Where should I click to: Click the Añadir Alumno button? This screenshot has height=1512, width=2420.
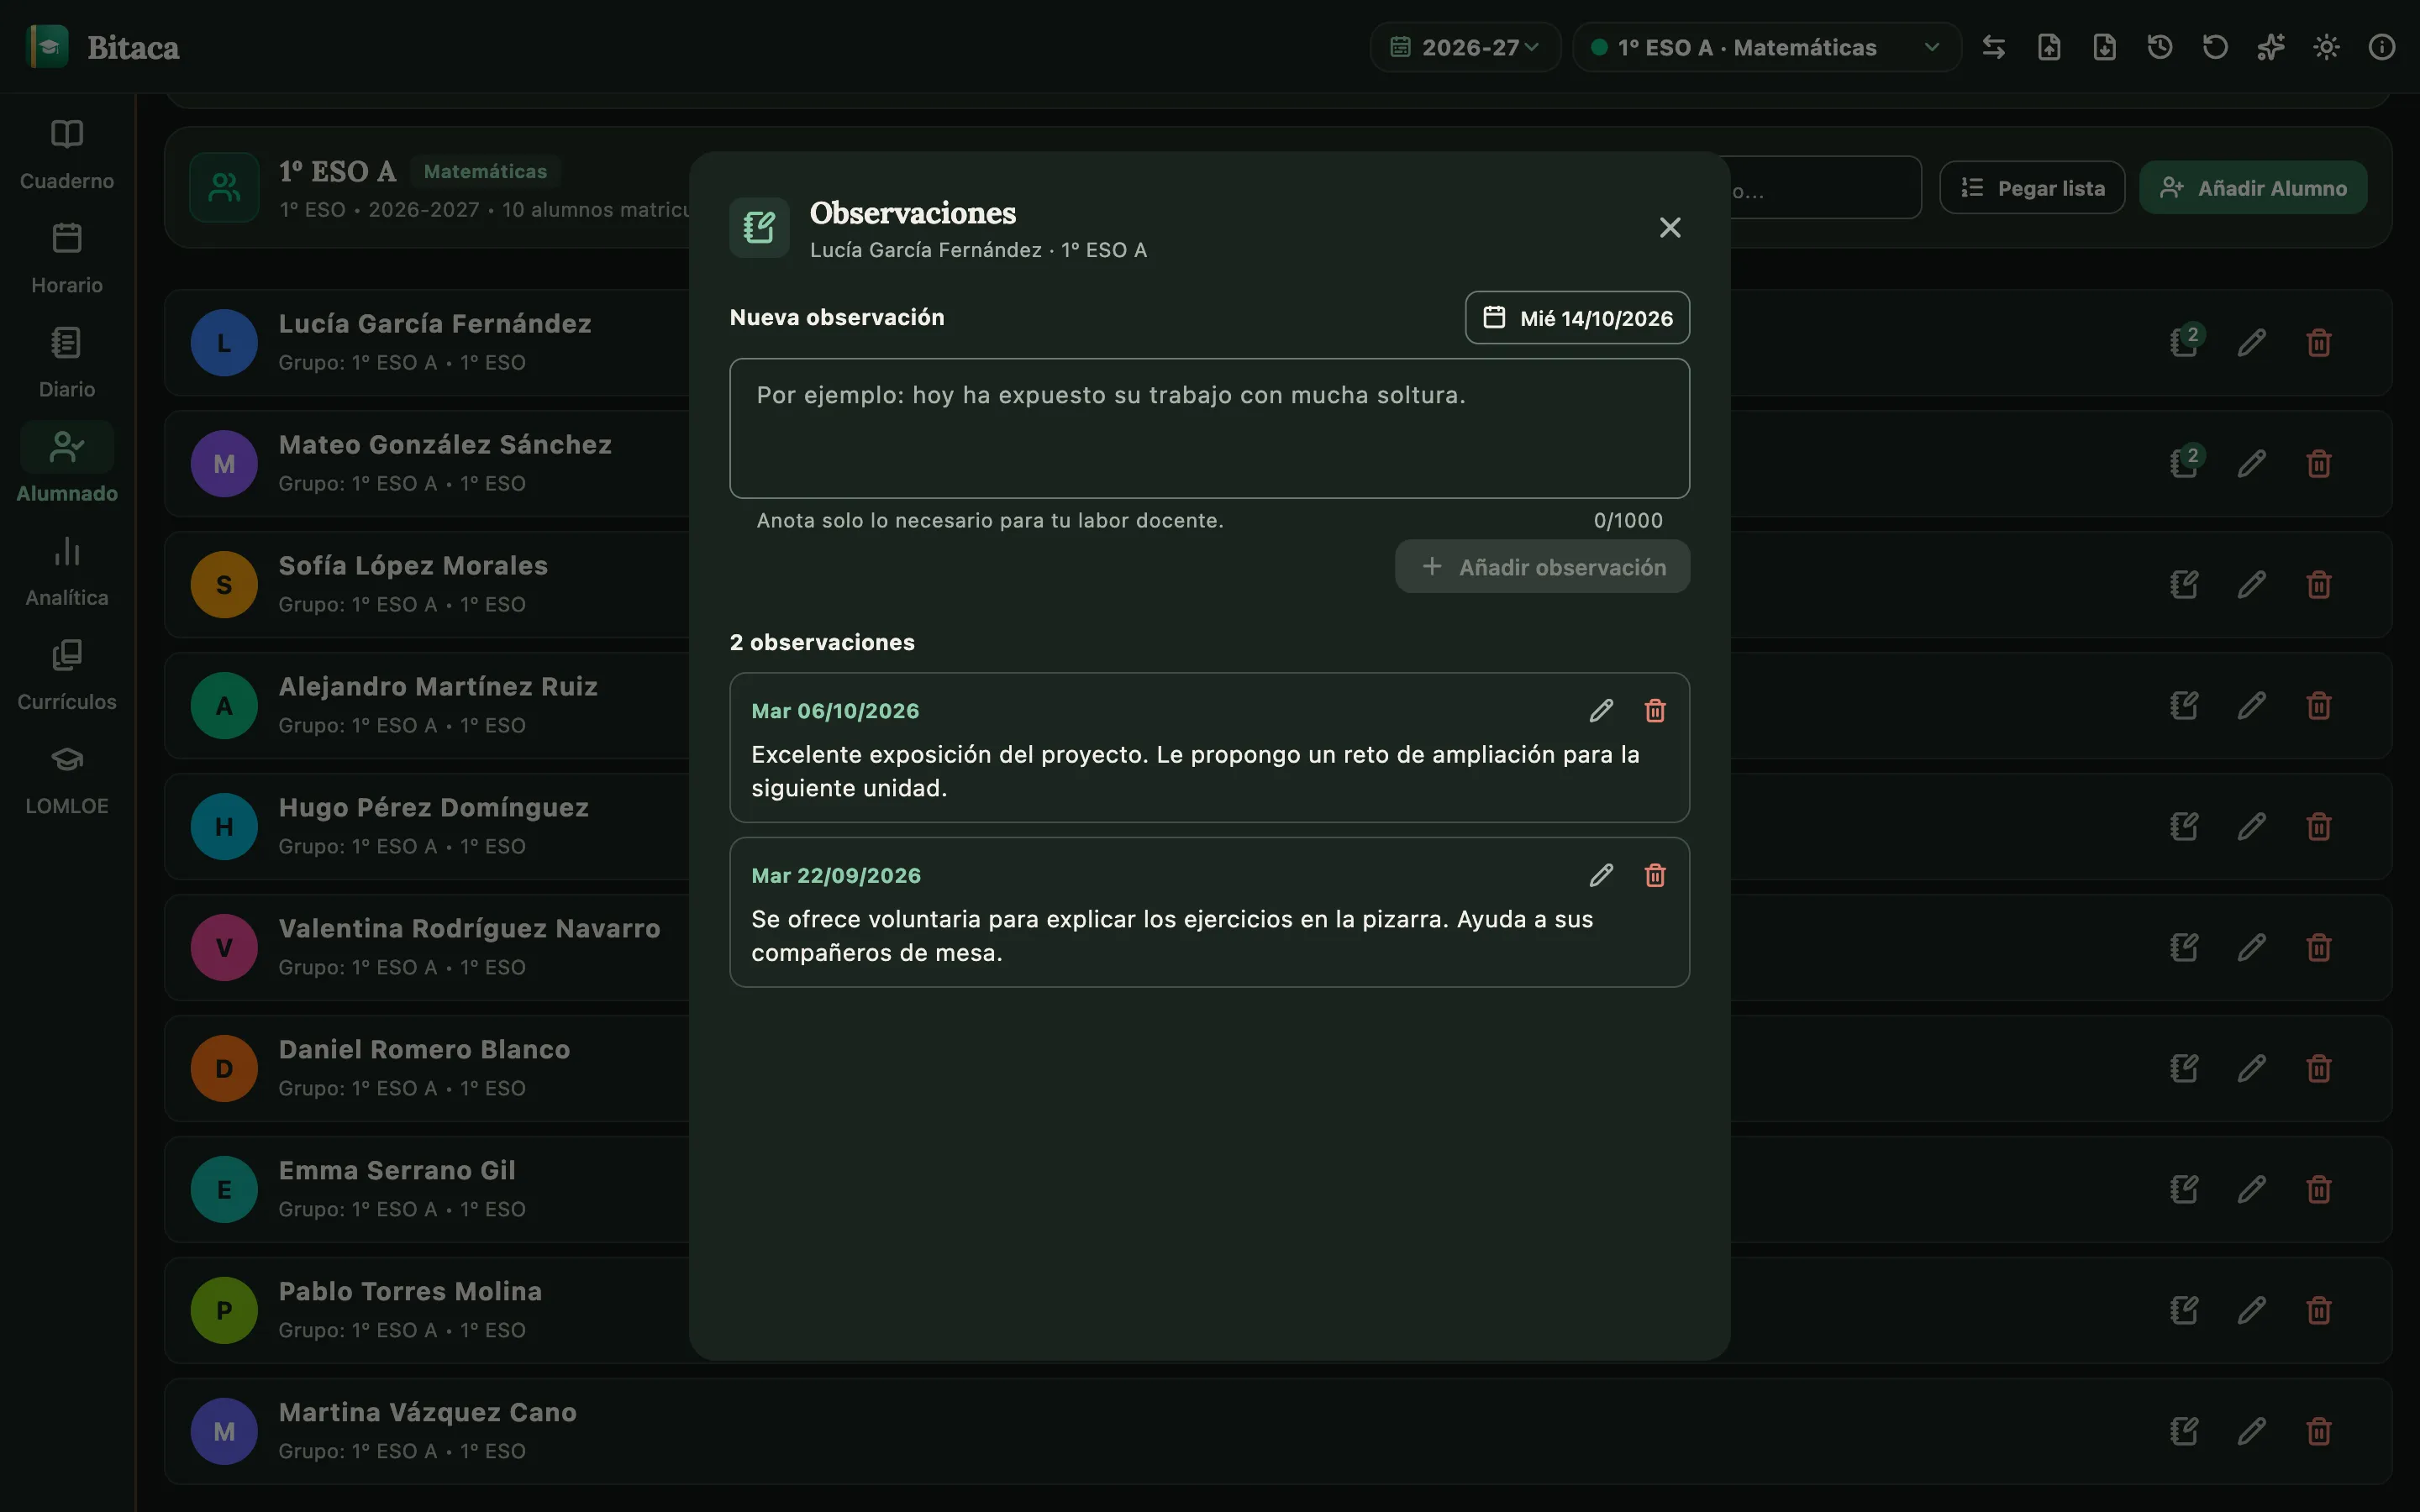tap(2253, 188)
